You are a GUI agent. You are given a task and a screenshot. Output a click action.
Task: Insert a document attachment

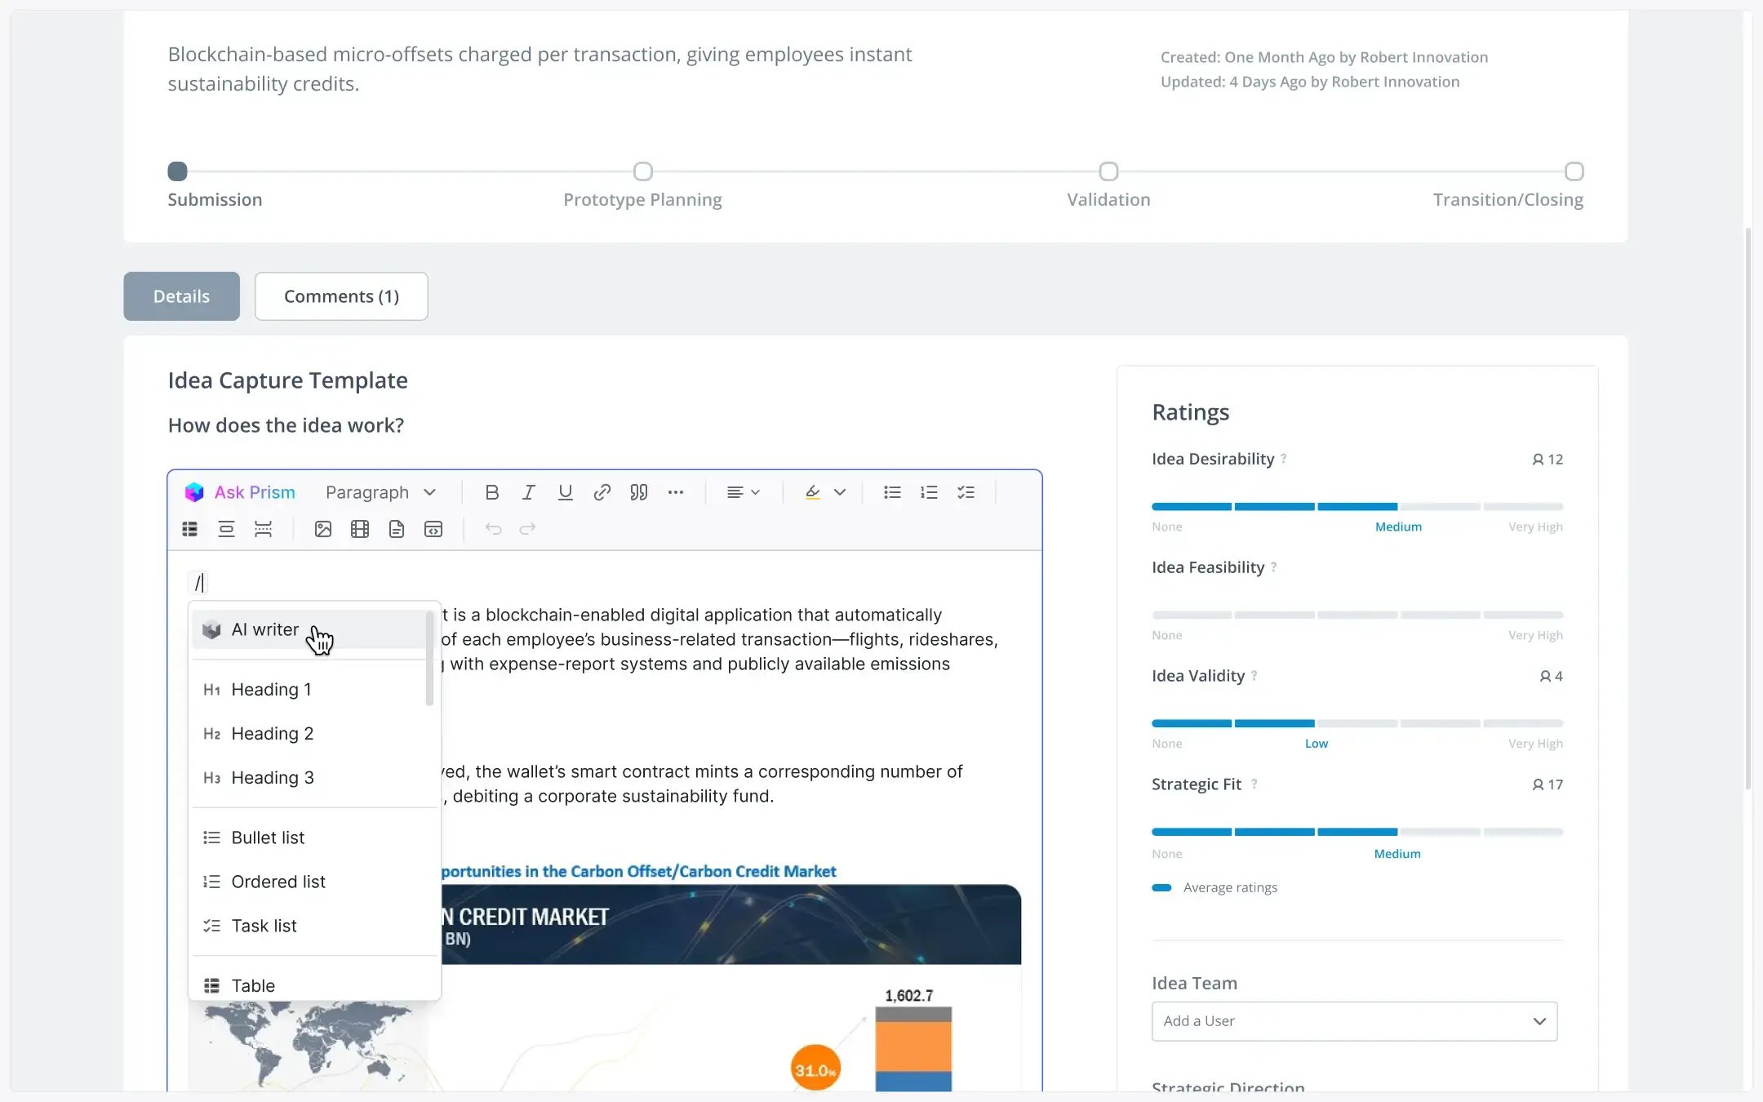point(397,528)
